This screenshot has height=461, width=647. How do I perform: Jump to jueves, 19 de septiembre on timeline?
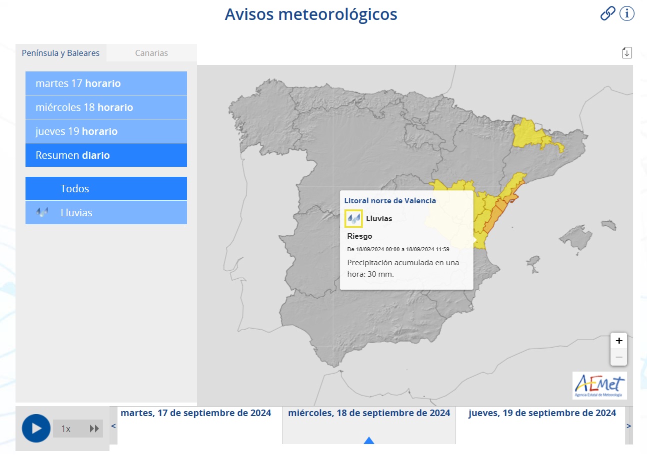click(x=542, y=414)
